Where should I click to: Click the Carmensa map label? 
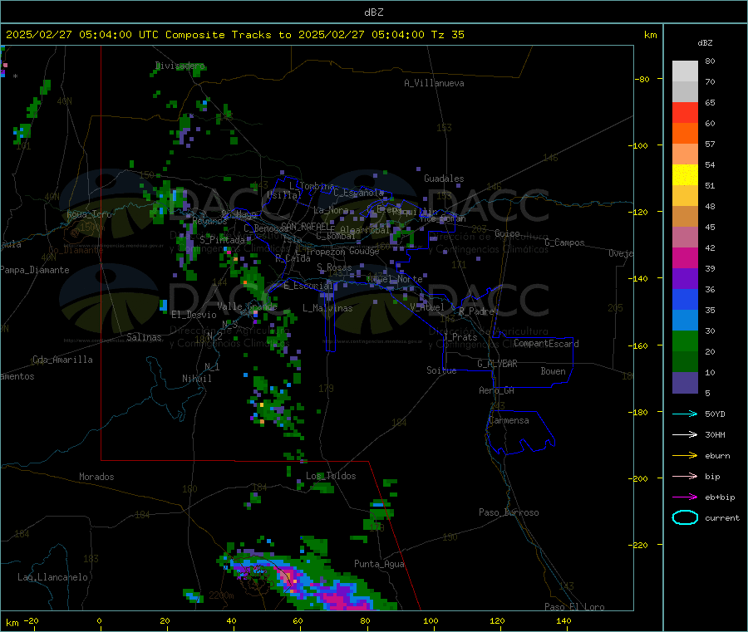[x=509, y=420]
